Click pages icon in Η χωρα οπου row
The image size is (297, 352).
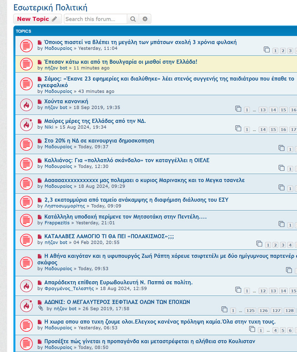tap(252, 329)
